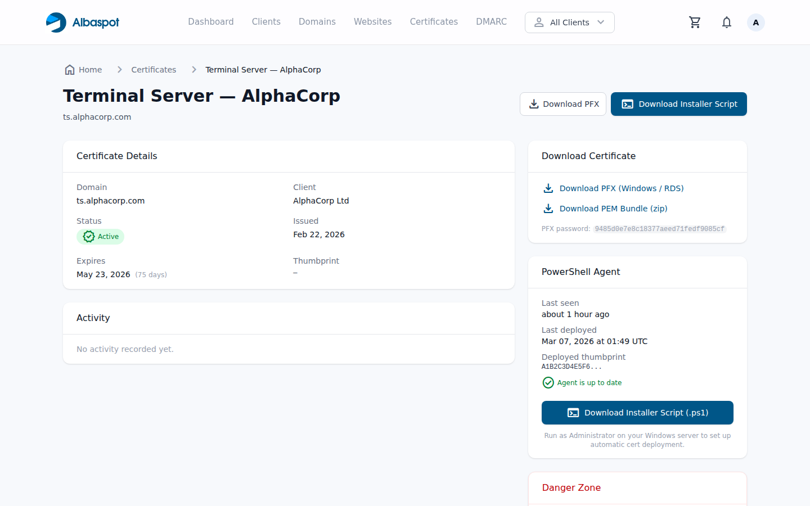The width and height of the screenshot is (810, 506).
Task: Go to the Dashboard menu item
Action: (x=210, y=22)
